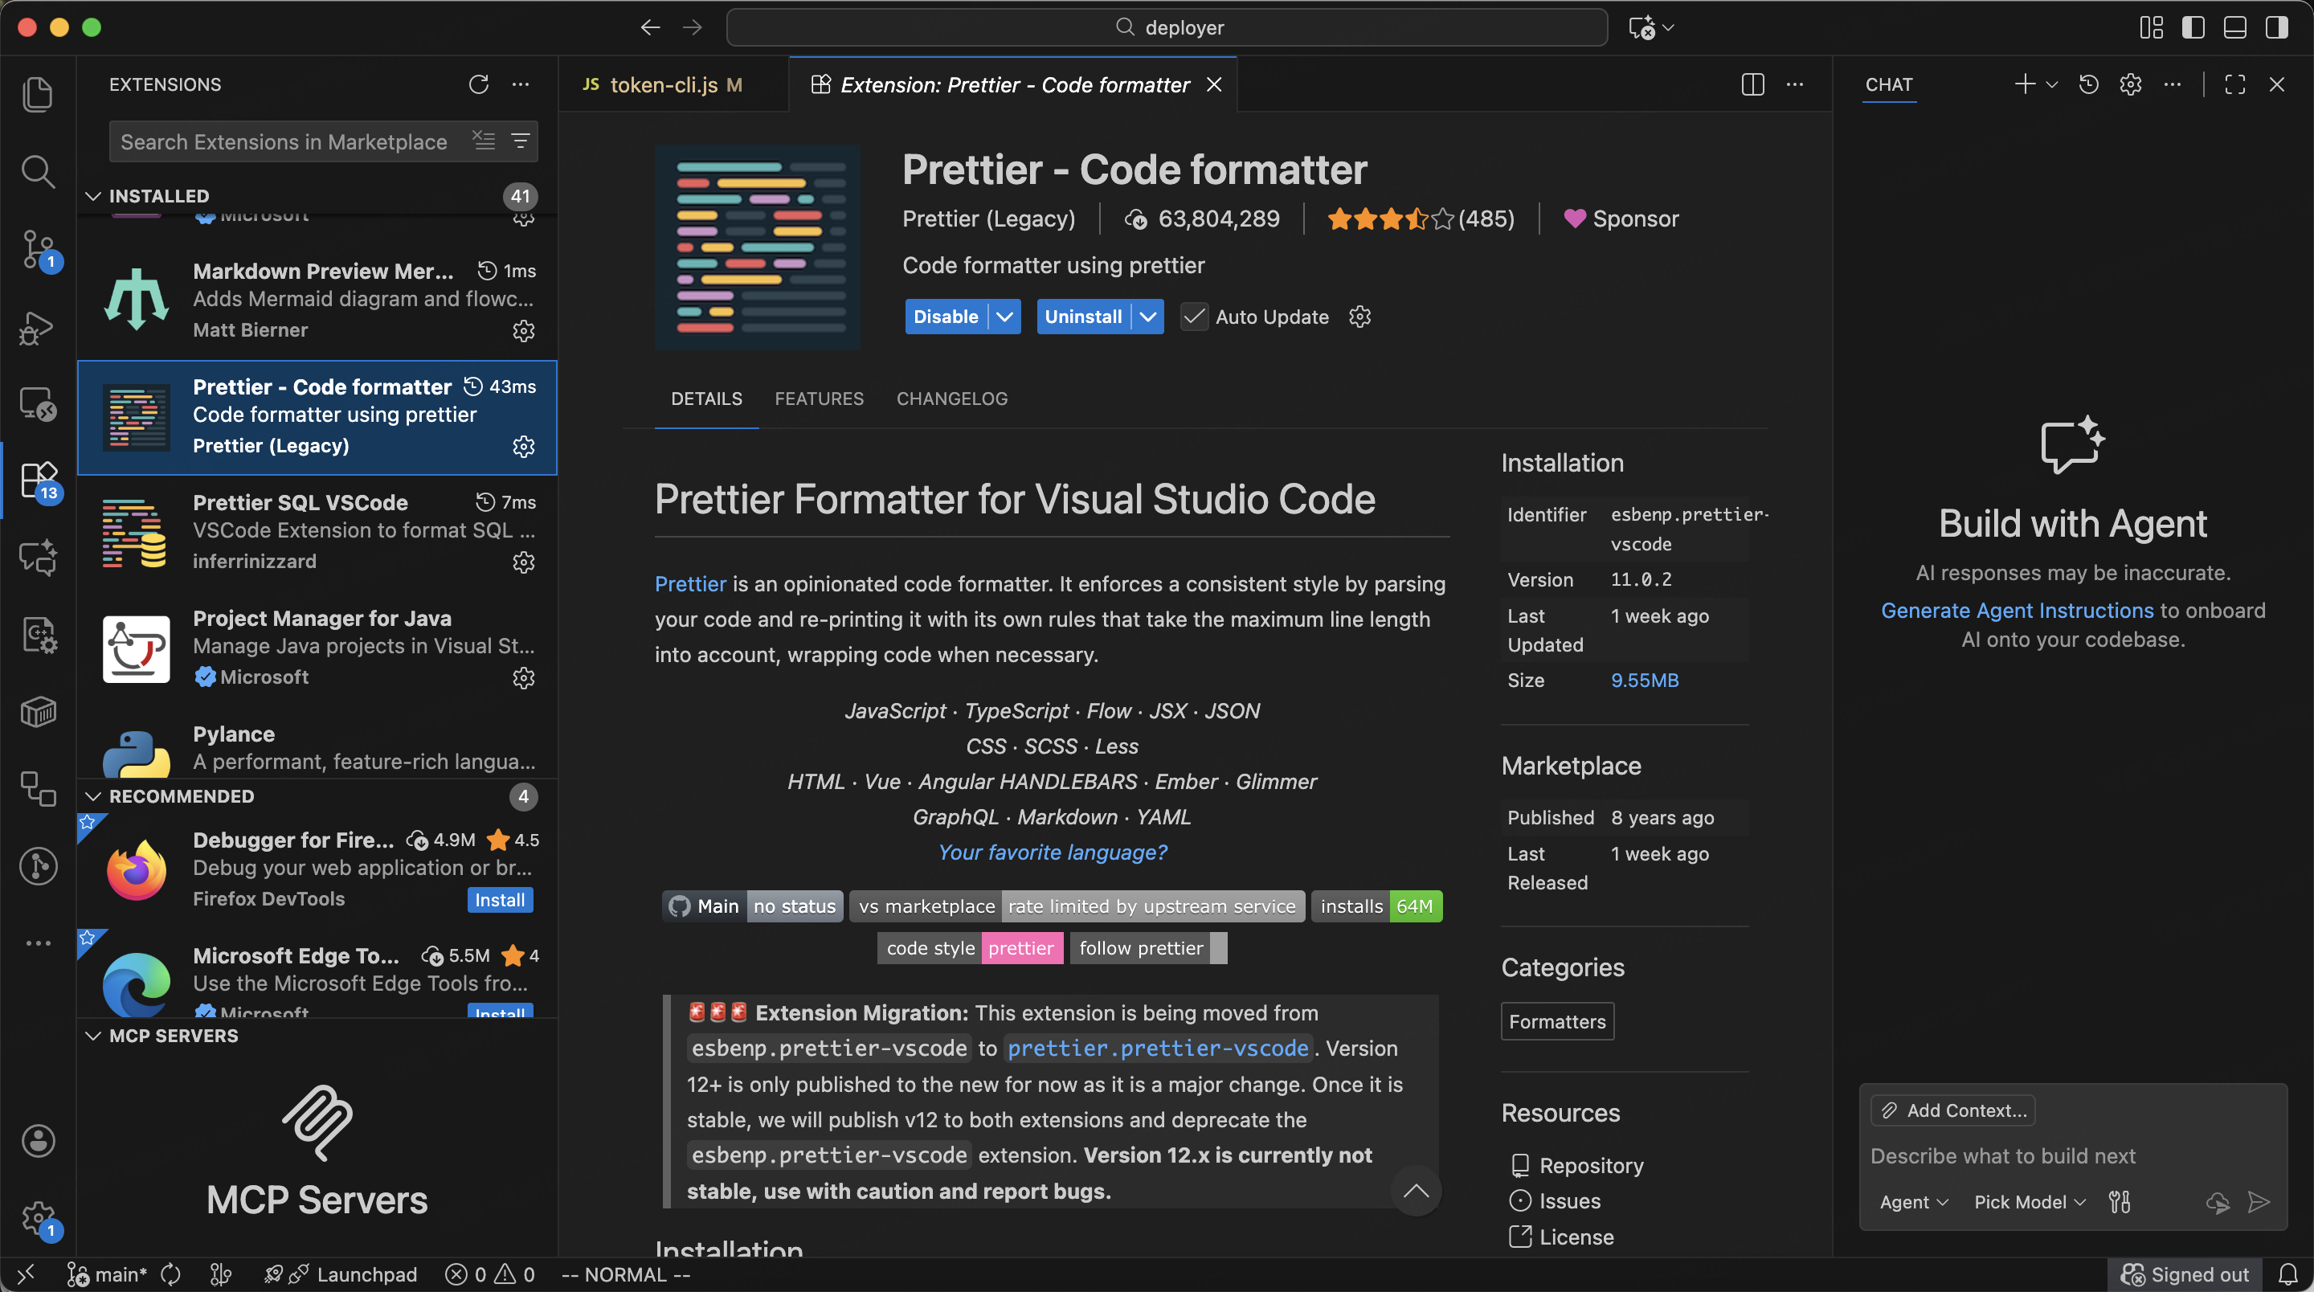
Task: Switch to token-cli.js editor tab
Action: 663,84
